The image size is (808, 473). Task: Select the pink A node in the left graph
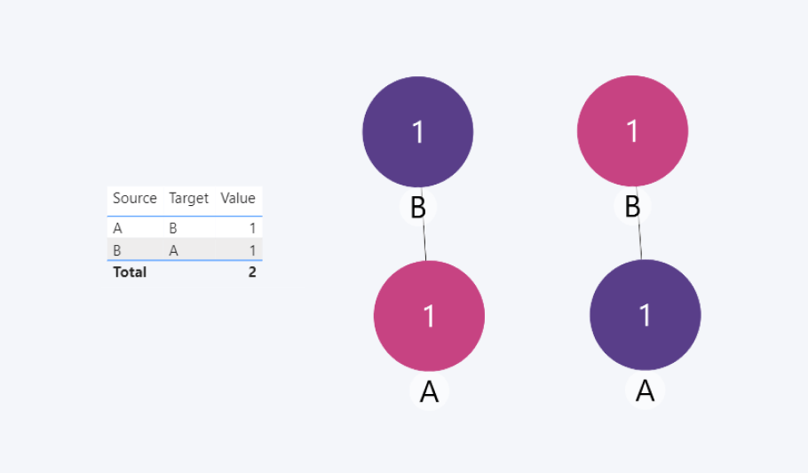click(429, 315)
